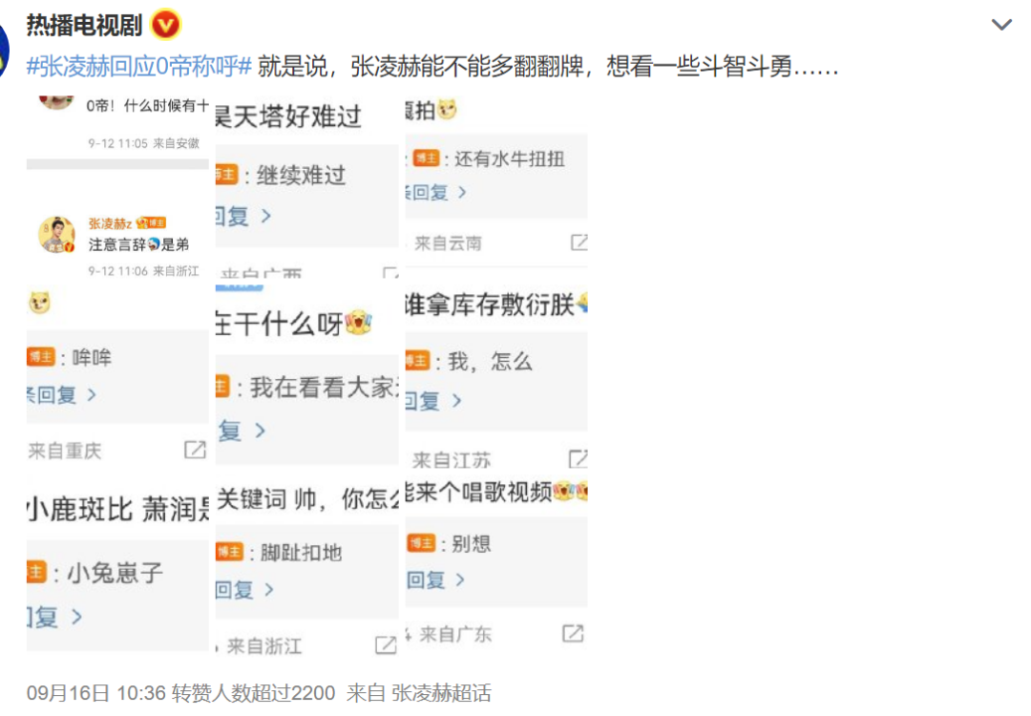Expand replies under 脚趾扣地 comment
The width and height of the screenshot is (1031, 716).
pos(244,589)
